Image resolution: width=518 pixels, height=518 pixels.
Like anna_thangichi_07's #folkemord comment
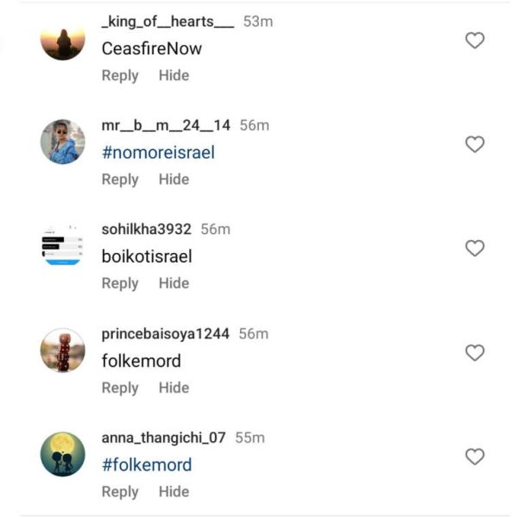click(474, 457)
